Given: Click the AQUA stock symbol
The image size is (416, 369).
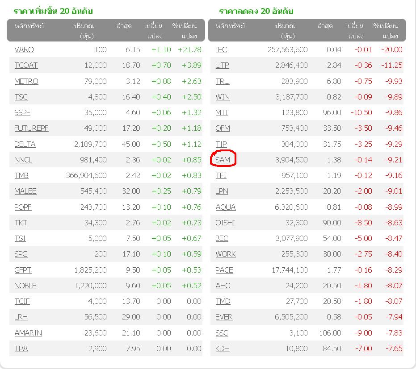Looking at the screenshot, I should tap(226, 207).
